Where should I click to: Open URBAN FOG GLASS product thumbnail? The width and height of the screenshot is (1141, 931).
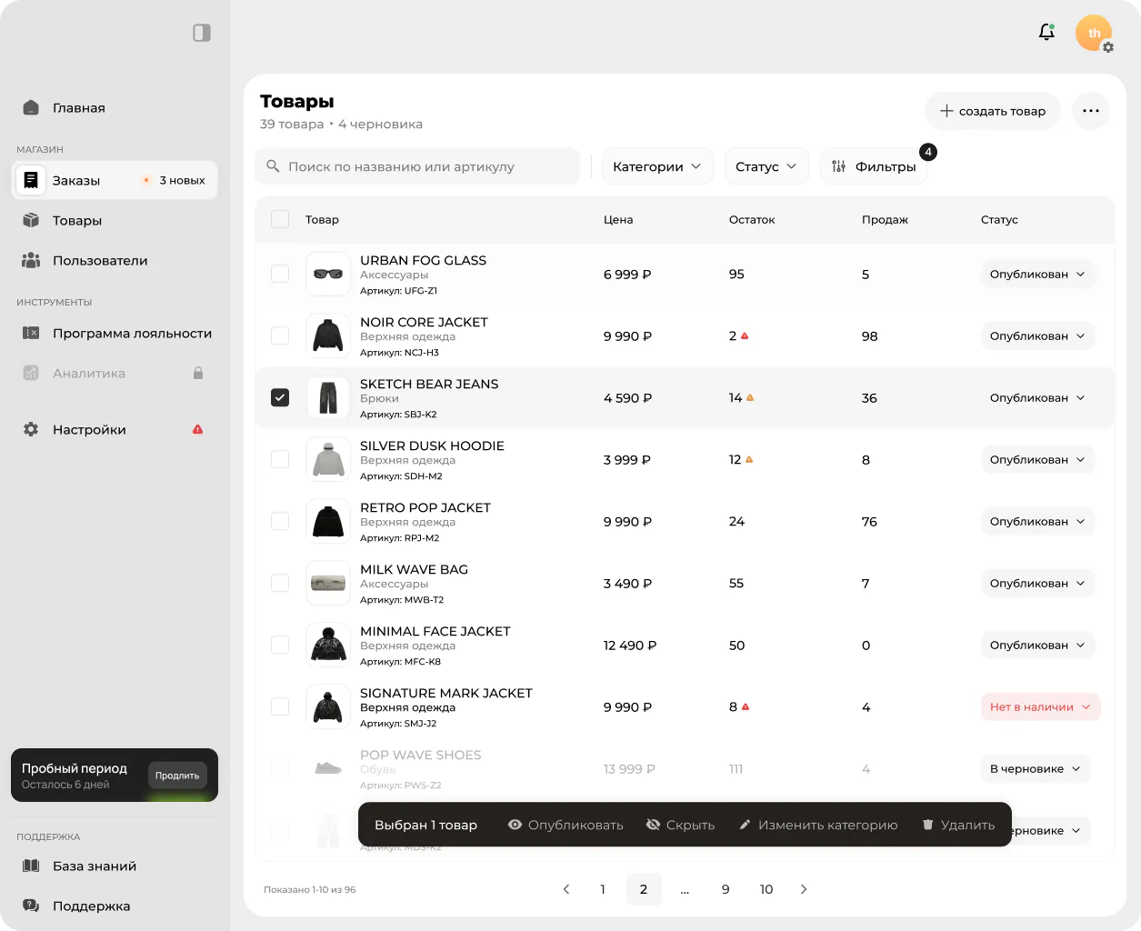tap(328, 274)
